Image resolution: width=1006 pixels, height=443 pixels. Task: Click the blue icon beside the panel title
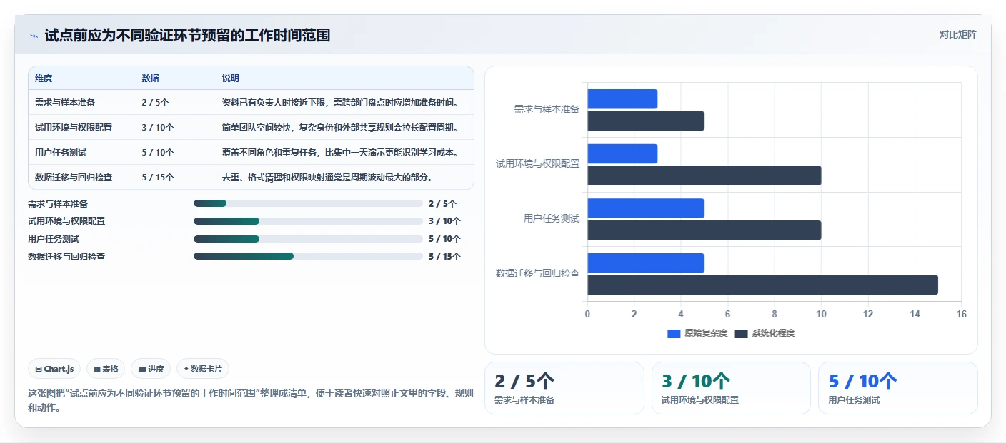coord(34,36)
